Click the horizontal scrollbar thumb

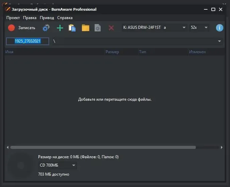tap(103, 148)
